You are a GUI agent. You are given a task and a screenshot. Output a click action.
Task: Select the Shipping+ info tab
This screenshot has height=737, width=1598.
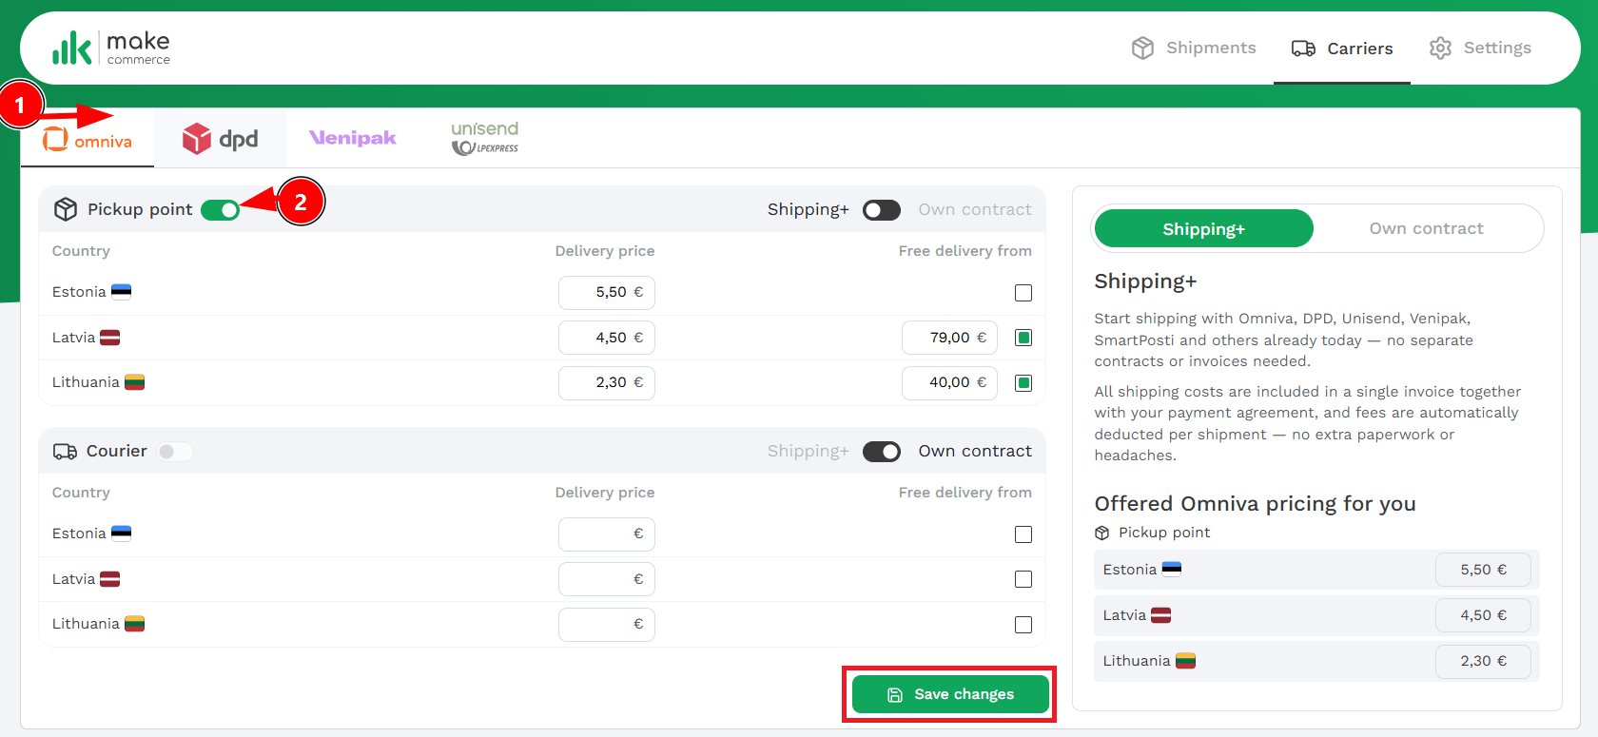[1203, 229]
